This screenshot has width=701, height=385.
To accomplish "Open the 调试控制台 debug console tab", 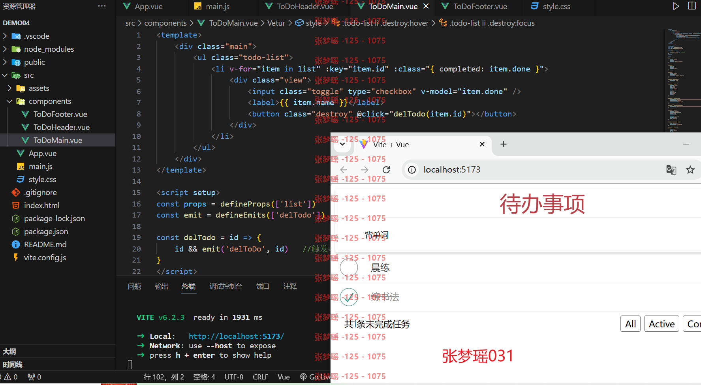I will click(x=226, y=286).
